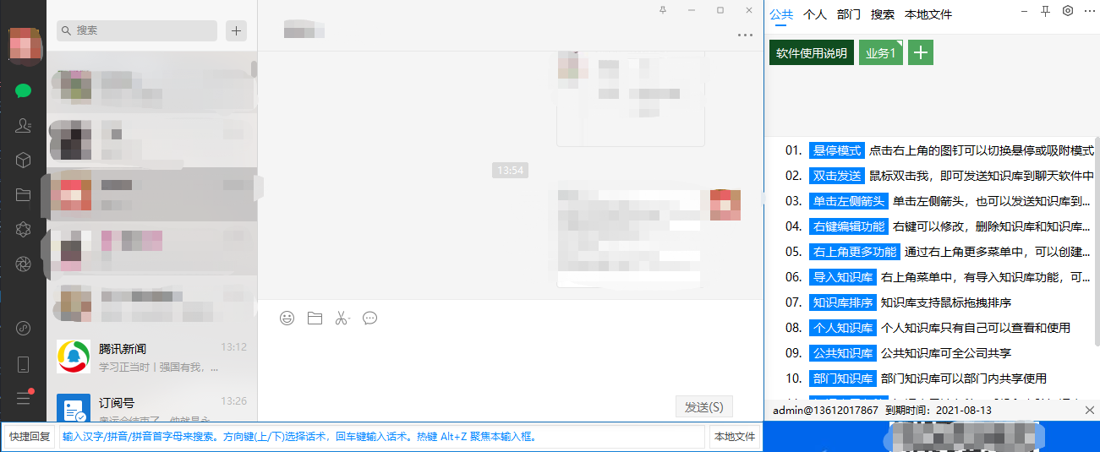The width and height of the screenshot is (1100, 452).
Task: Focus the WeChat 搜索 search box
Action: [137, 30]
